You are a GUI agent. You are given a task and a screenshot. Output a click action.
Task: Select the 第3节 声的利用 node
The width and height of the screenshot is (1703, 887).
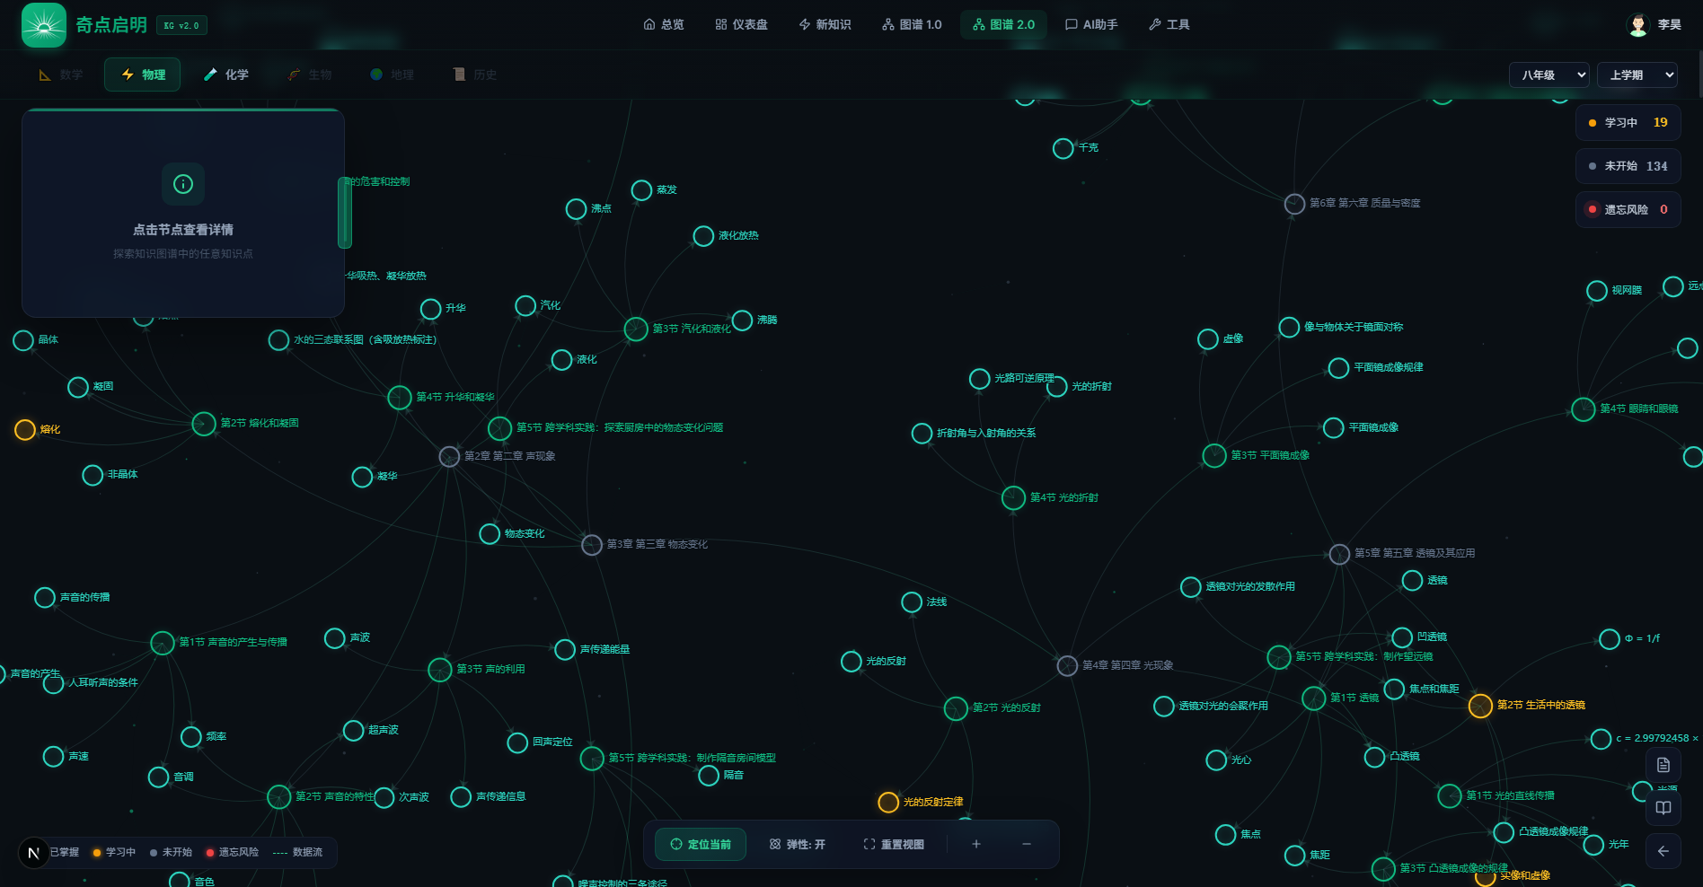[x=440, y=670]
